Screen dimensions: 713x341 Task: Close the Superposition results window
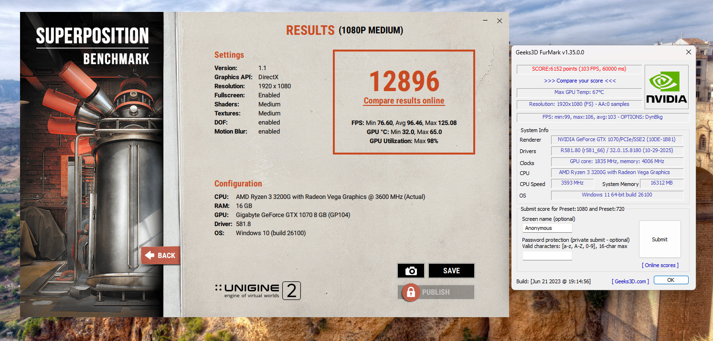tap(500, 21)
